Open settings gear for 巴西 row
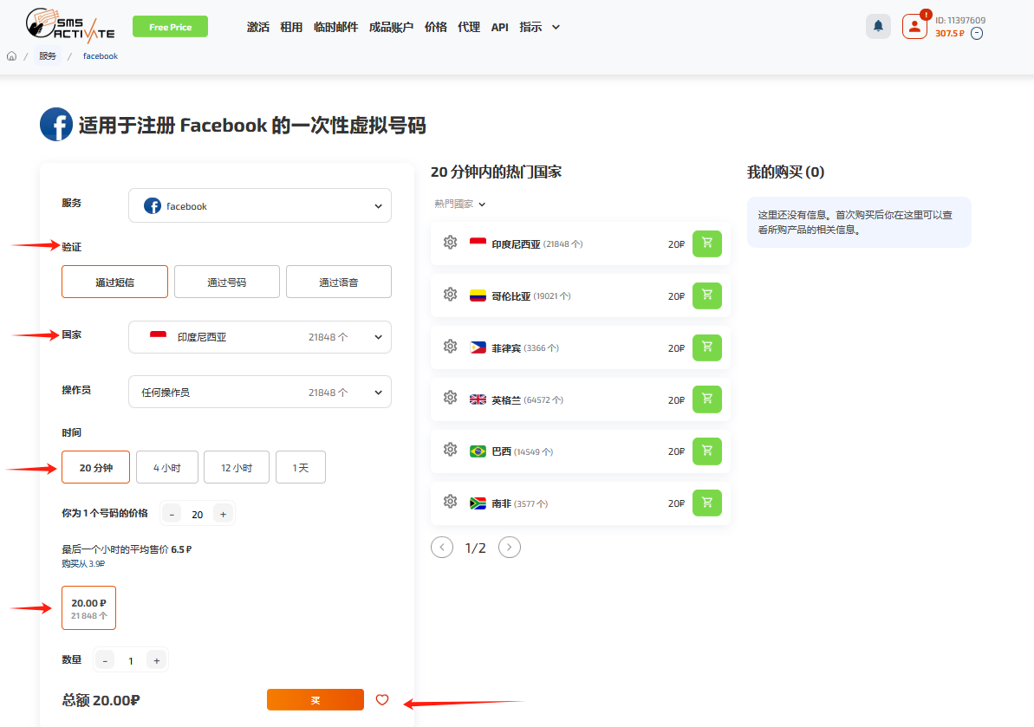The image size is (1034, 727). (450, 451)
